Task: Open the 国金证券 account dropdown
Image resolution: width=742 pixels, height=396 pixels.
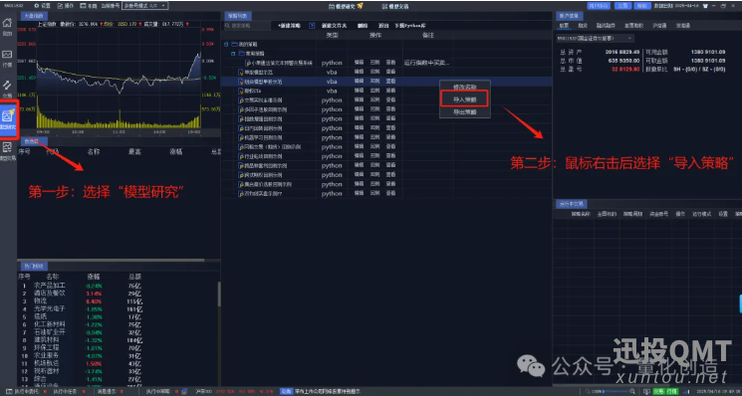Action: (x=595, y=38)
